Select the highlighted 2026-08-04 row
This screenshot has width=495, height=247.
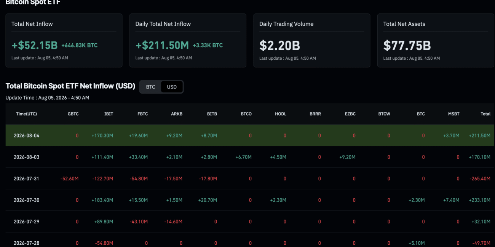click(x=250, y=136)
